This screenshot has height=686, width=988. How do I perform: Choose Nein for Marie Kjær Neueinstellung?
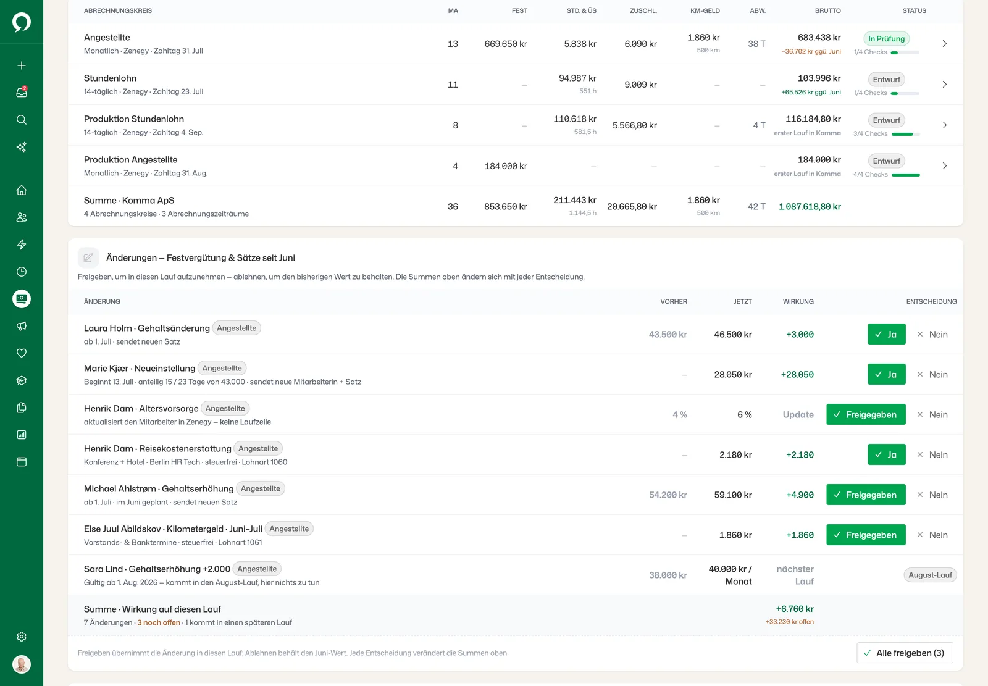tap(932, 374)
